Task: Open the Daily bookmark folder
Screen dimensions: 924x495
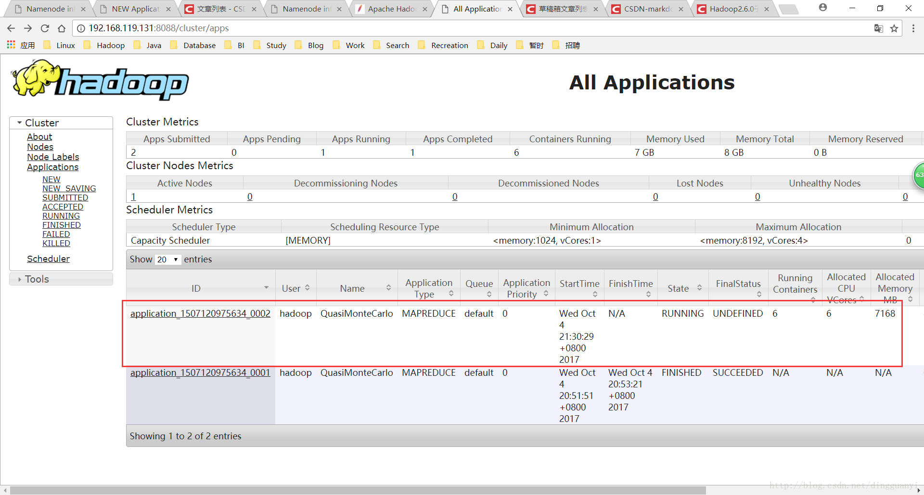Action: coord(492,45)
